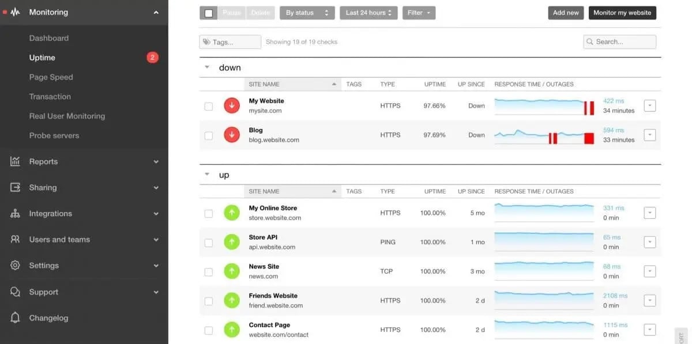Image resolution: width=692 pixels, height=344 pixels.
Task: Open the Integrations sidebar icon
Action: (x=14, y=213)
